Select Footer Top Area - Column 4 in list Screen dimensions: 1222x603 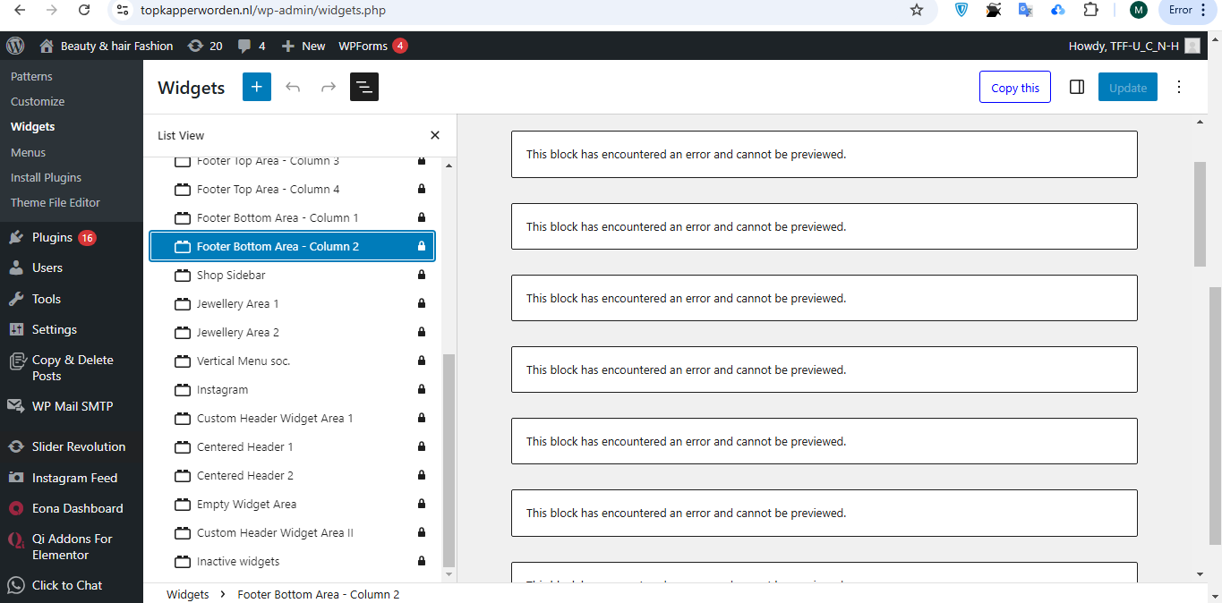(293, 189)
